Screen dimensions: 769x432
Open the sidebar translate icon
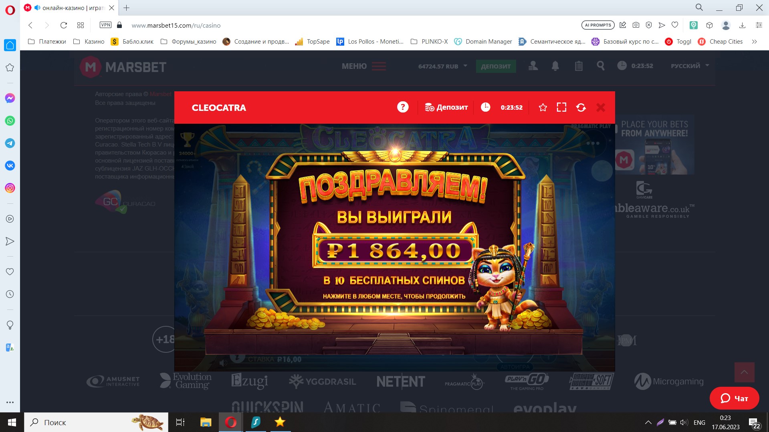10,348
